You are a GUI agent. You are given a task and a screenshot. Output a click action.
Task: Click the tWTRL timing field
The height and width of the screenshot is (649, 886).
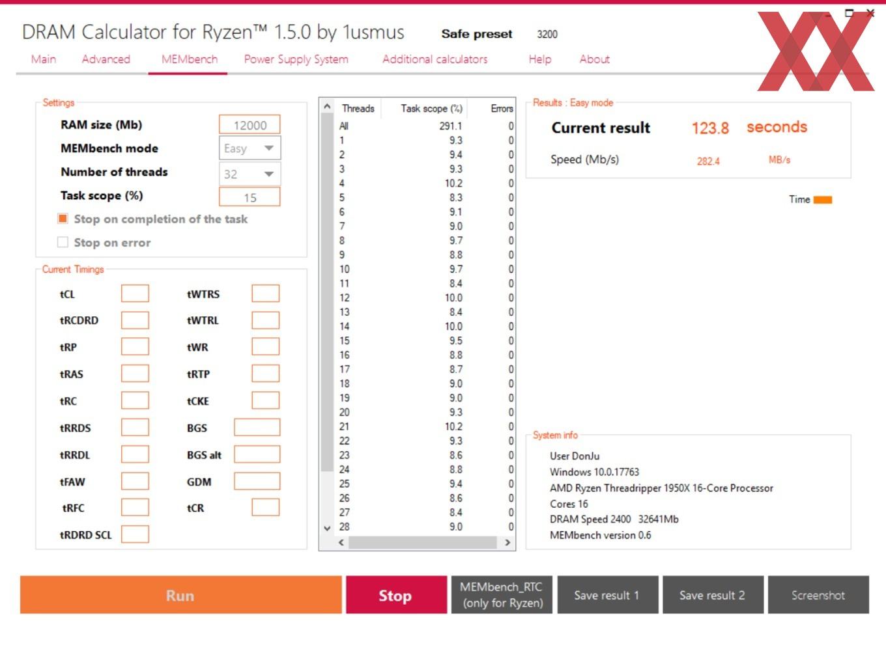[x=266, y=320]
